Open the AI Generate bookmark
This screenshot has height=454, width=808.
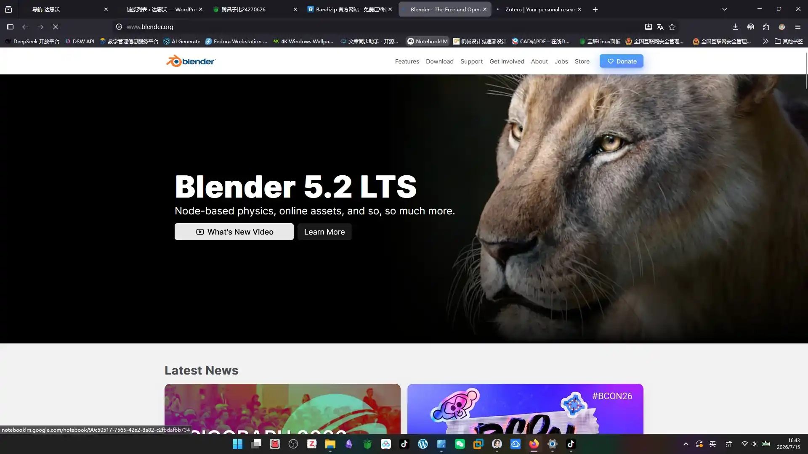coord(182,41)
